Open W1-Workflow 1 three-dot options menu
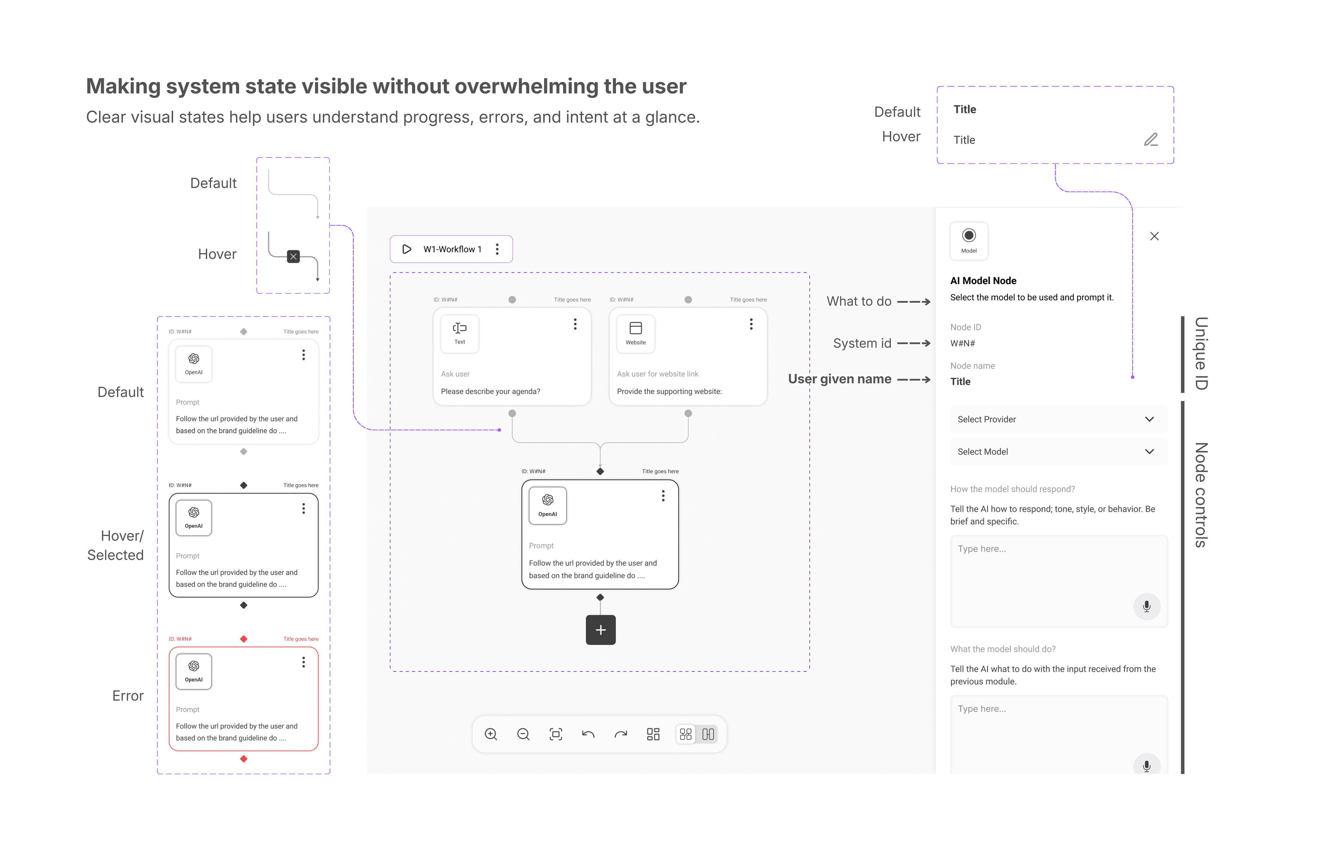Image resolution: width=1324 pixels, height=860 pixels. point(497,249)
